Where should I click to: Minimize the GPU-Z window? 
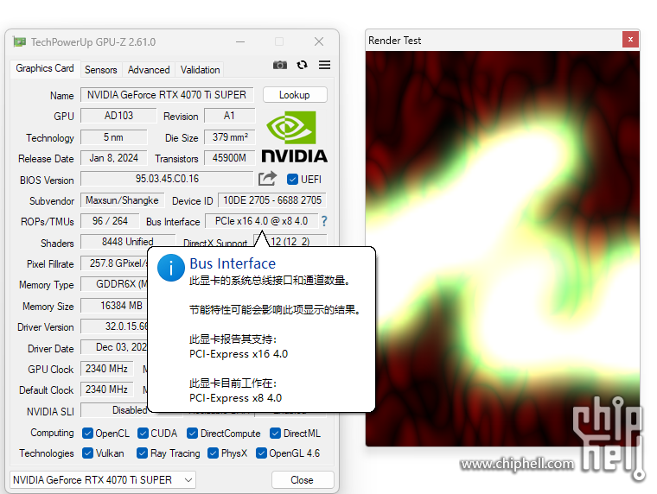(240, 41)
